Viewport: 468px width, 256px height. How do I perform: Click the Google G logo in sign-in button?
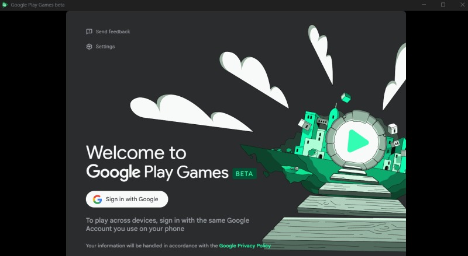coord(97,199)
